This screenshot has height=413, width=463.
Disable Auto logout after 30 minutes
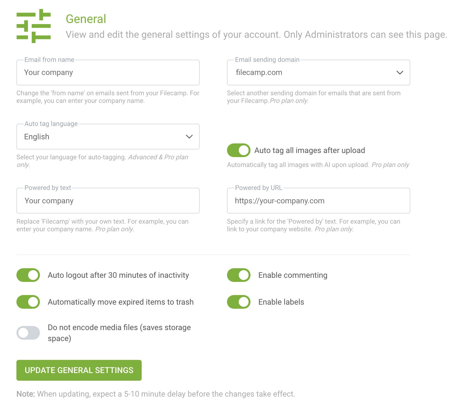point(28,275)
